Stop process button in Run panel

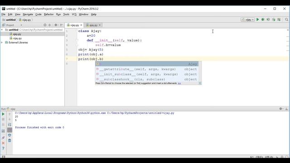tap(3, 120)
